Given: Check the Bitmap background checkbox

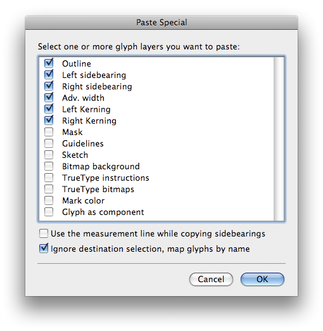Looking at the screenshot, I should point(49,166).
